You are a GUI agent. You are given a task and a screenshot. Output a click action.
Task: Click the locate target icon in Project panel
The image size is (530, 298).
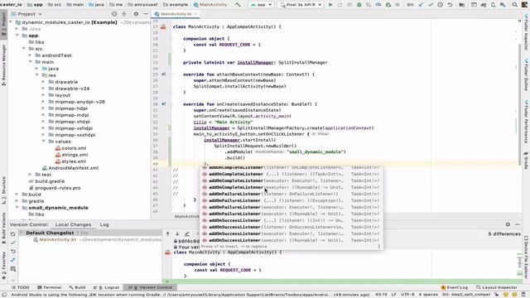coord(114,14)
